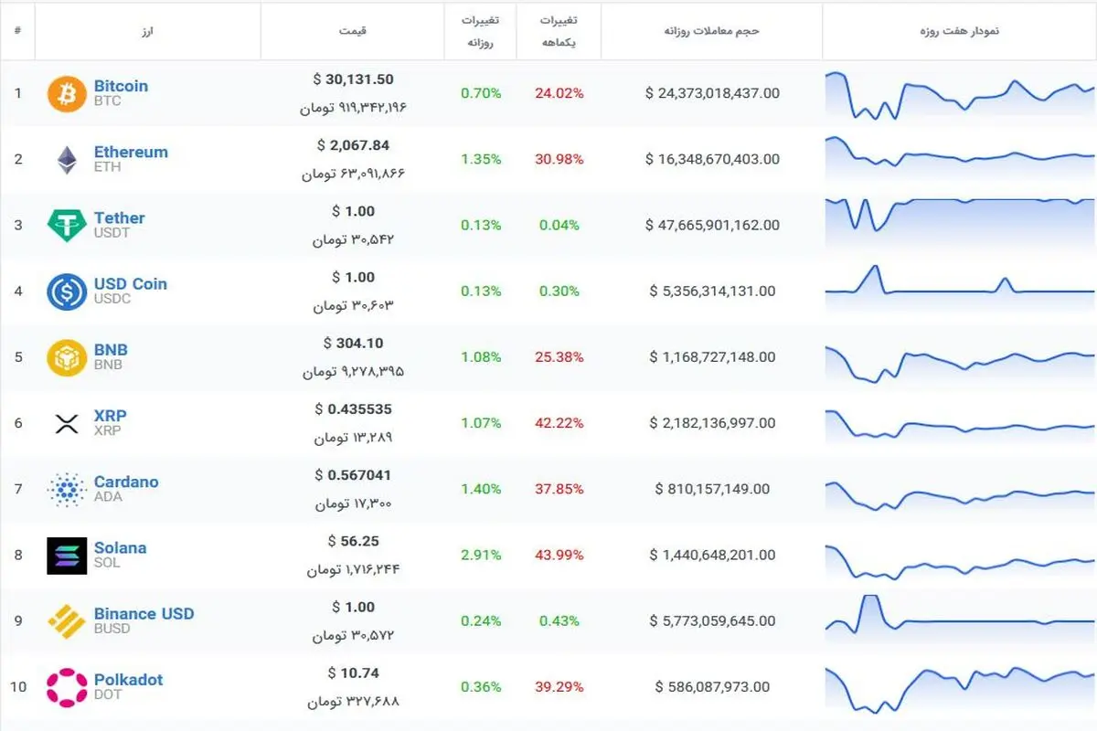Screen dimensions: 1097x731
Task: Click the USD Coin blue logo
Action: (67, 291)
